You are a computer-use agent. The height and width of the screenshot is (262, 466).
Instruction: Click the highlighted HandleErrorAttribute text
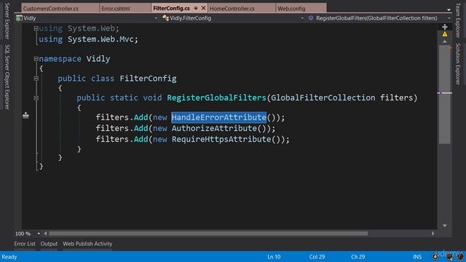[x=218, y=117]
